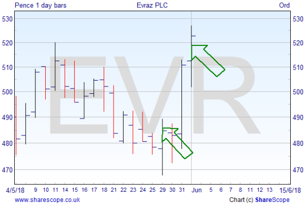Image resolution: width=305 pixels, height=204 pixels.
Task: Select date label '8' after Jun
Action: point(240,190)
